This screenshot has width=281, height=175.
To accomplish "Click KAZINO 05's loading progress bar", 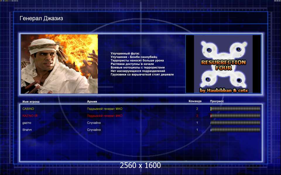I will [x=235, y=116].
